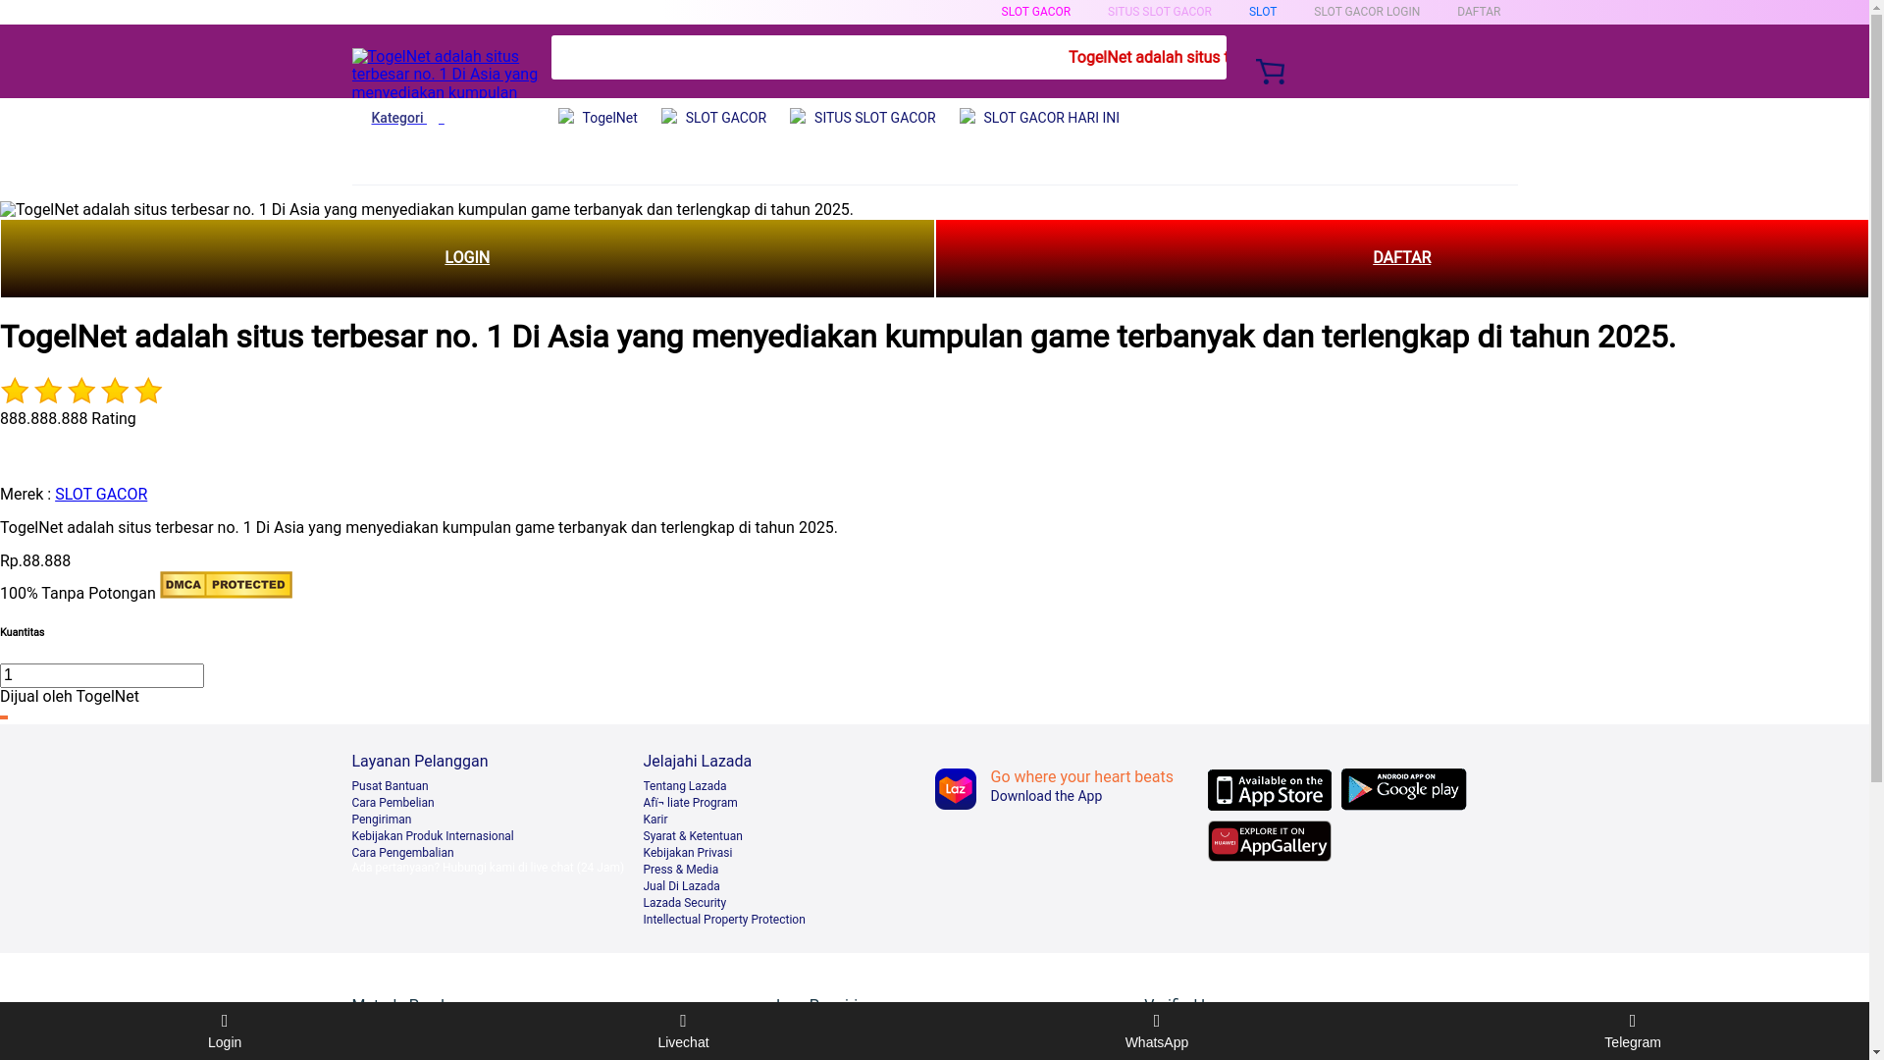The width and height of the screenshot is (1884, 1060).
Task: Open SLOT GACOR brand link
Action: 101,495
